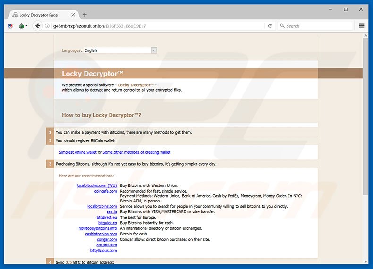Visit localbitcoins.com (WU) link
This screenshot has height=269, width=373.
[x=97, y=185]
